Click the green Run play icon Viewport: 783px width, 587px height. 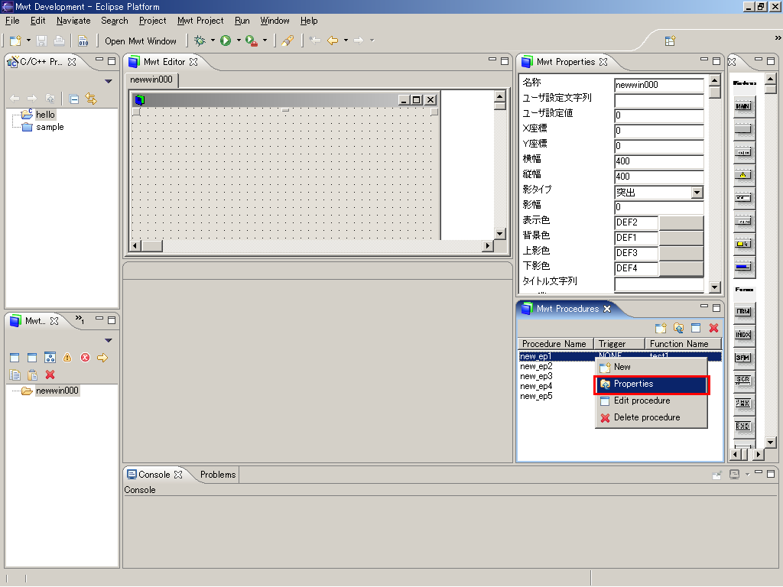226,41
